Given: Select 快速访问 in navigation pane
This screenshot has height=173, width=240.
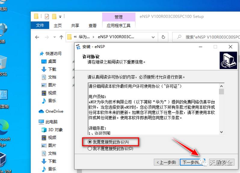Looking at the screenshot, I should (x=50, y=53).
